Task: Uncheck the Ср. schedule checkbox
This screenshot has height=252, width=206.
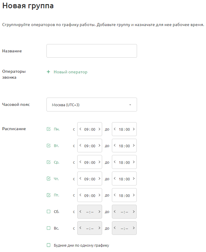Action: (x=49, y=162)
